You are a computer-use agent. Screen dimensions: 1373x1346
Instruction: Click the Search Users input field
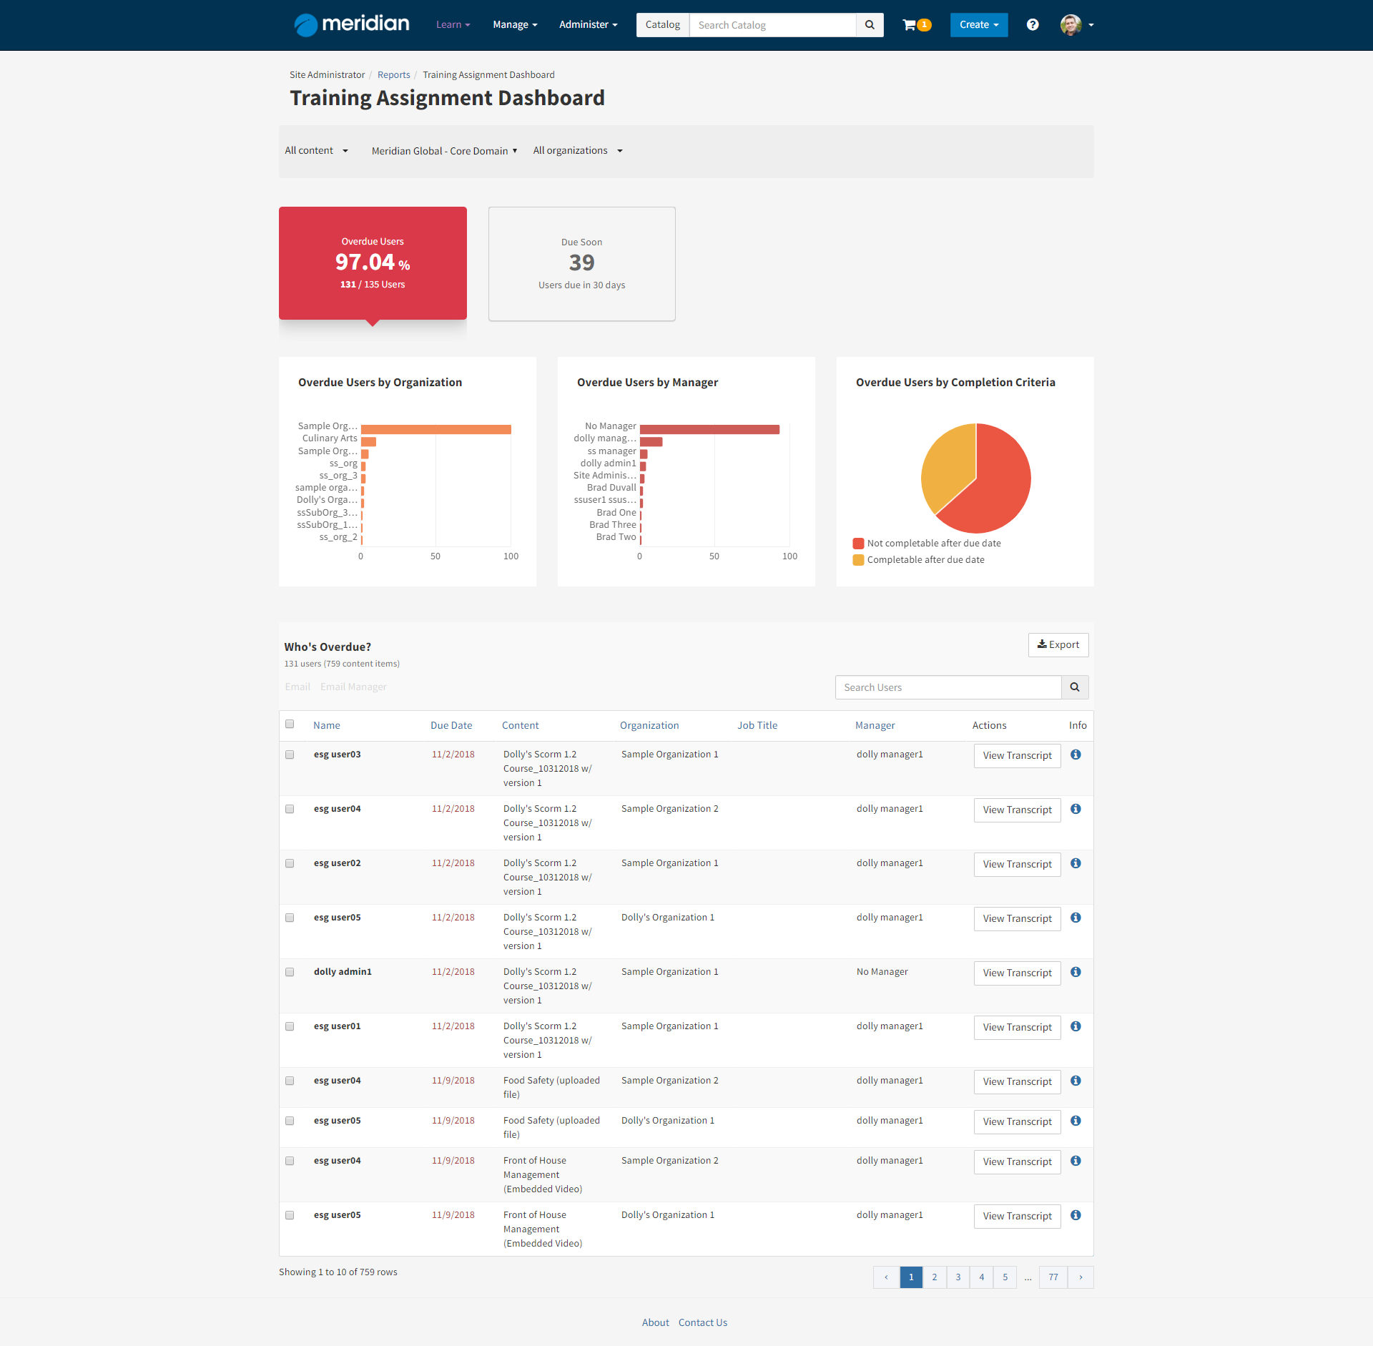(x=948, y=687)
